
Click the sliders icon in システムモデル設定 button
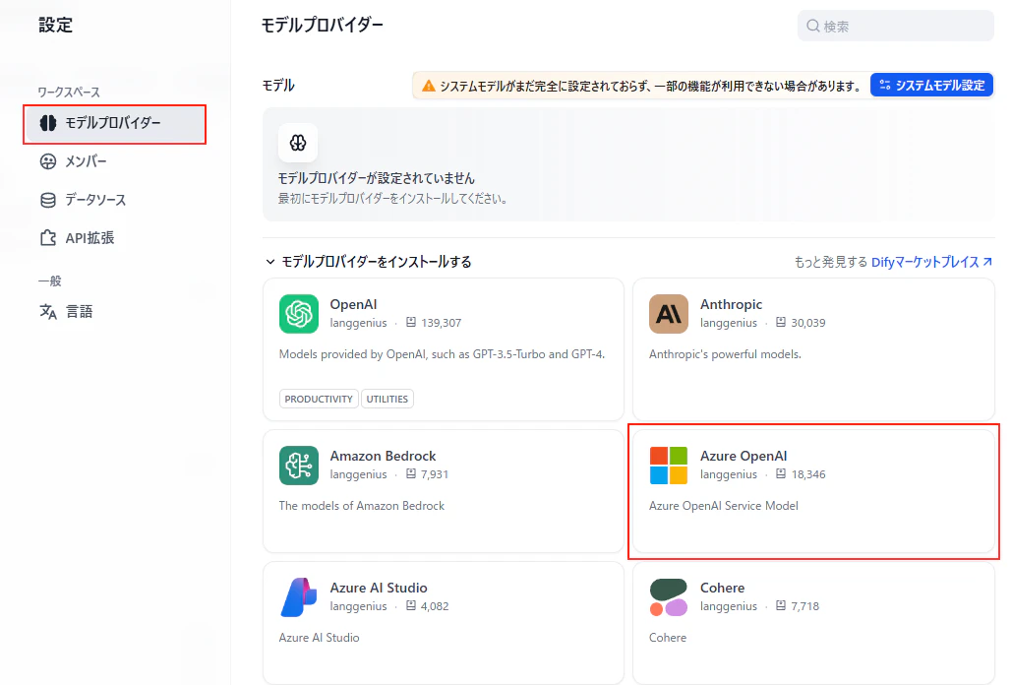[885, 86]
